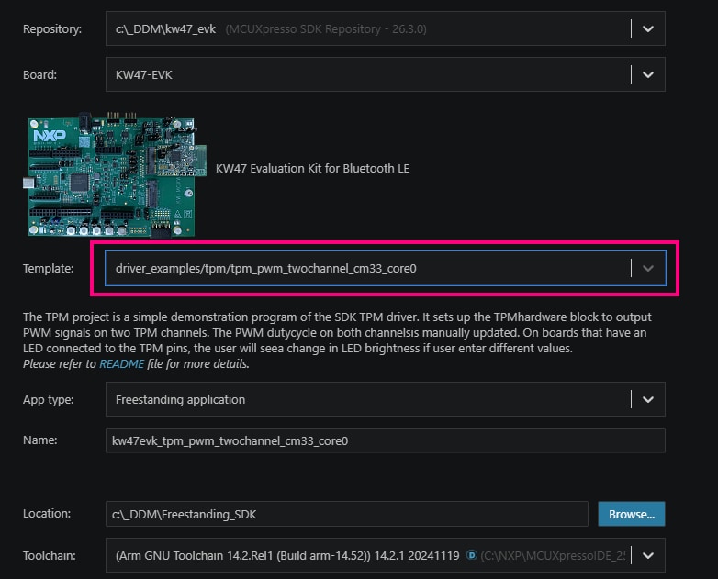Click the Browse... button

[632, 514]
